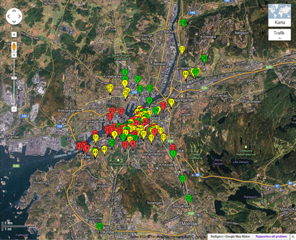Click the Biskopsgården place label
The image size is (296, 240).
pyautogui.click(x=70, y=110)
